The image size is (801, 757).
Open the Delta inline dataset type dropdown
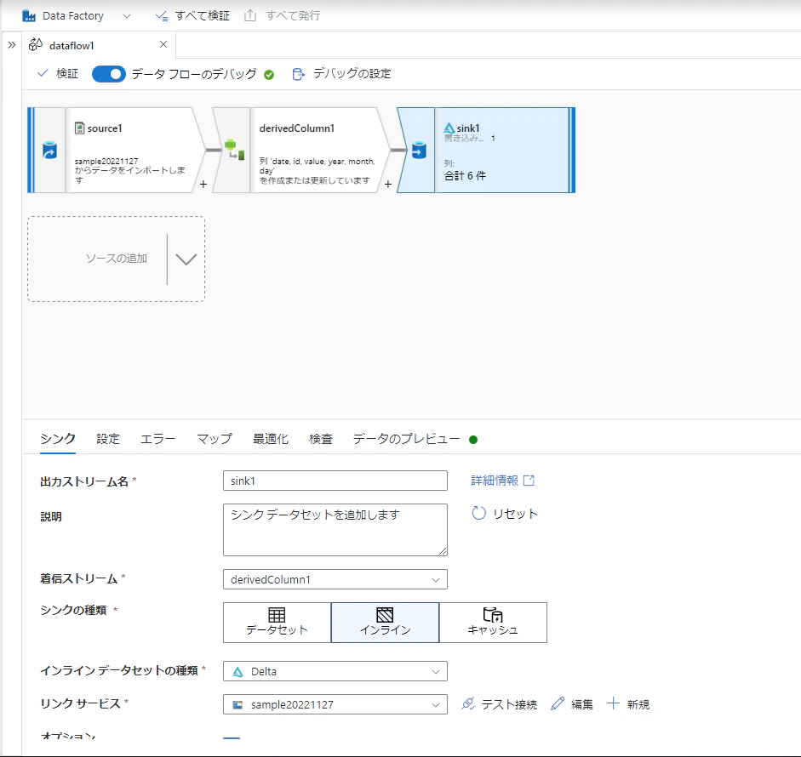(335, 671)
